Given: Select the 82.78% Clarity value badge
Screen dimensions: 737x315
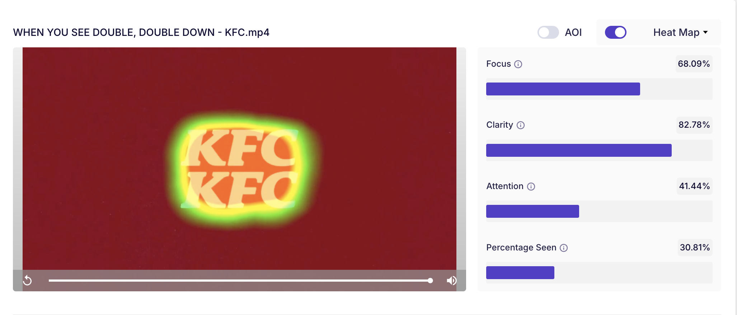Looking at the screenshot, I should 694,125.
